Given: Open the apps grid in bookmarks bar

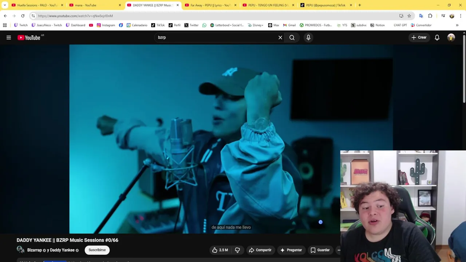Looking at the screenshot, I should [x=5, y=25].
